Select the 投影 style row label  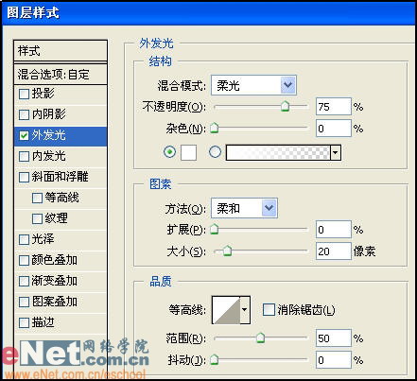43,94
